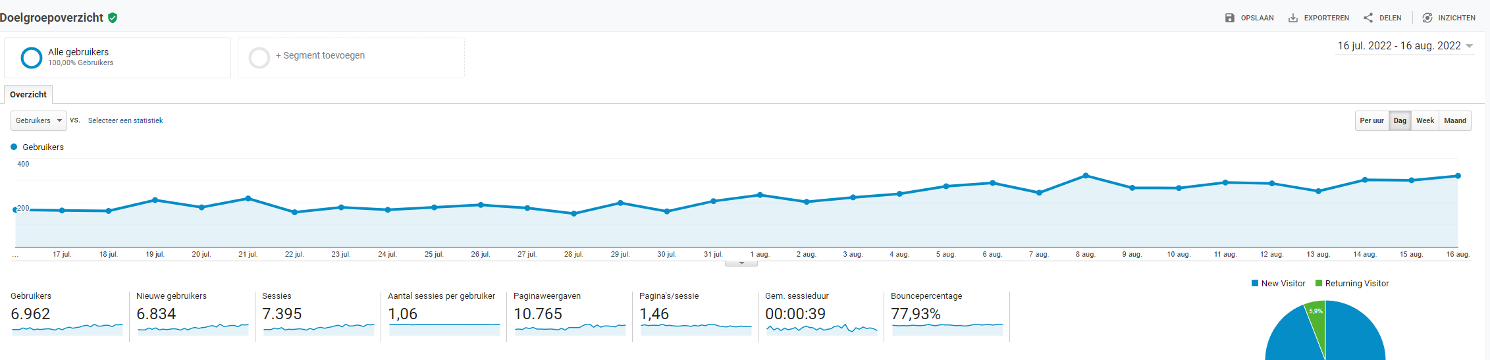
Task: Open the Gebruikers metric dropdown
Action: tap(39, 120)
